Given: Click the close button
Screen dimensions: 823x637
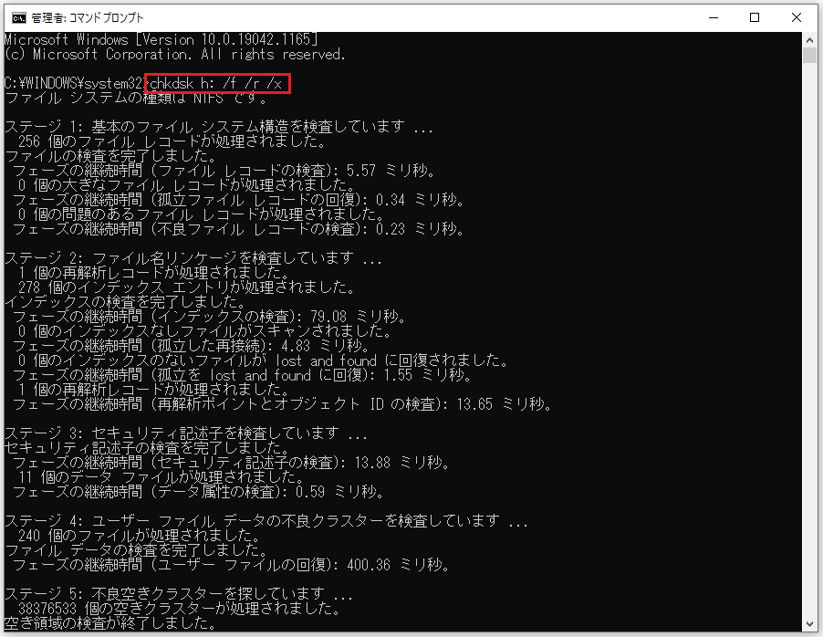Looking at the screenshot, I should pyautogui.click(x=796, y=16).
